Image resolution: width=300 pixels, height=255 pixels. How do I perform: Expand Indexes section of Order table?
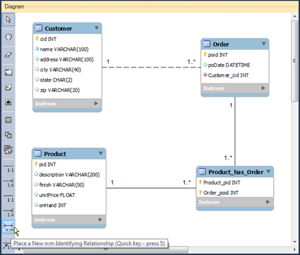point(263,88)
